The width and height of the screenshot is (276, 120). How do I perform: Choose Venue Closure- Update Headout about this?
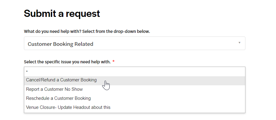(135, 107)
